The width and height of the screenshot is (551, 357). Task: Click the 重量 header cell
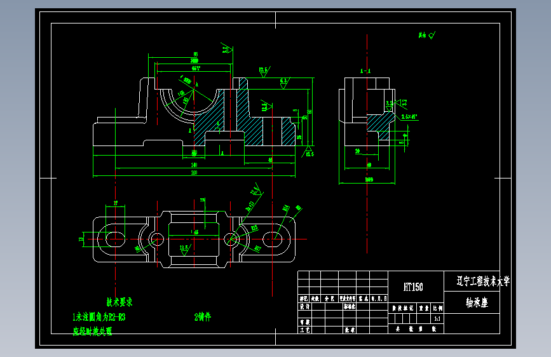click(x=423, y=308)
